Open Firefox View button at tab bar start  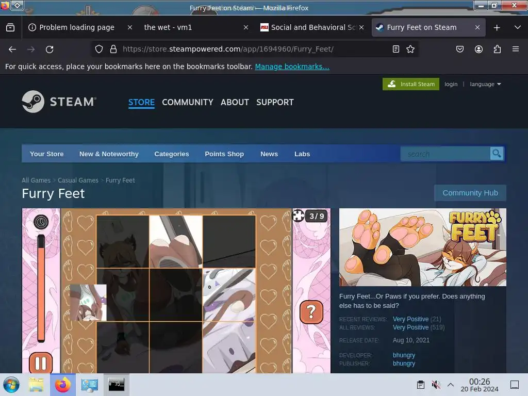10,27
